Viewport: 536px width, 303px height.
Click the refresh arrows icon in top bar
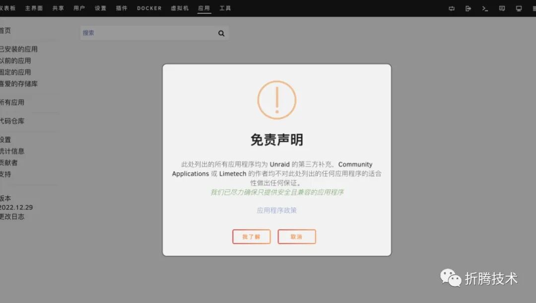(452, 8)
